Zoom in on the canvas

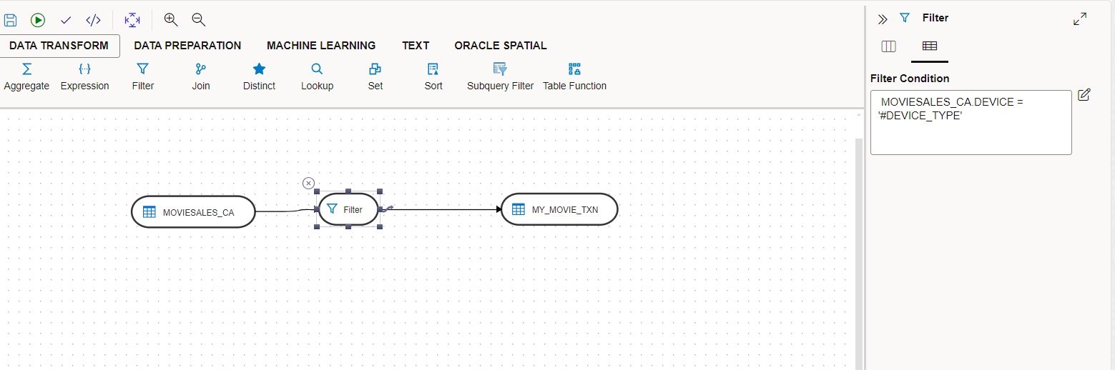(x=171, y=20)
